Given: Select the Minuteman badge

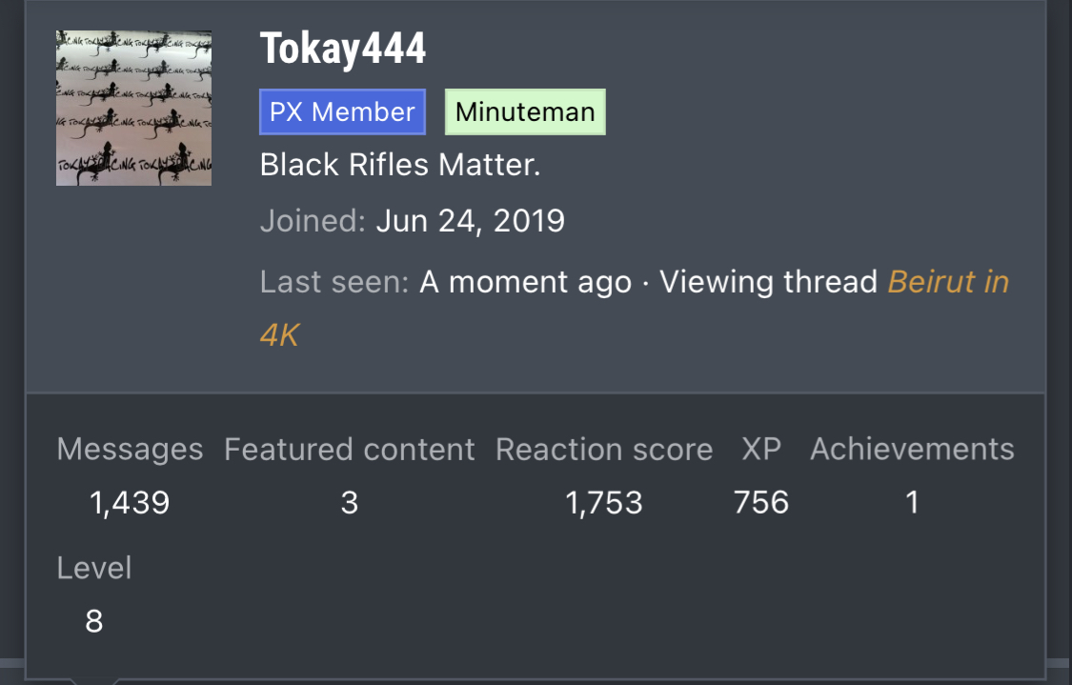Looking at the screenshot, I should click(x=525, y=112).
